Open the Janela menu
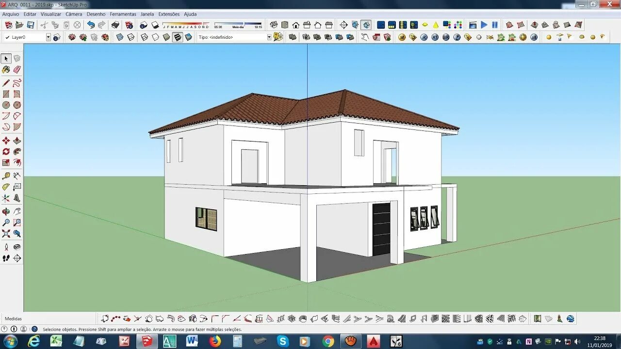This screenshot has width=621, height=349. [x=147, y=14]
